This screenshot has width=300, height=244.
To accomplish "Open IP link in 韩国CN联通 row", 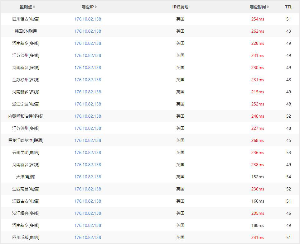I will [88, 31].
